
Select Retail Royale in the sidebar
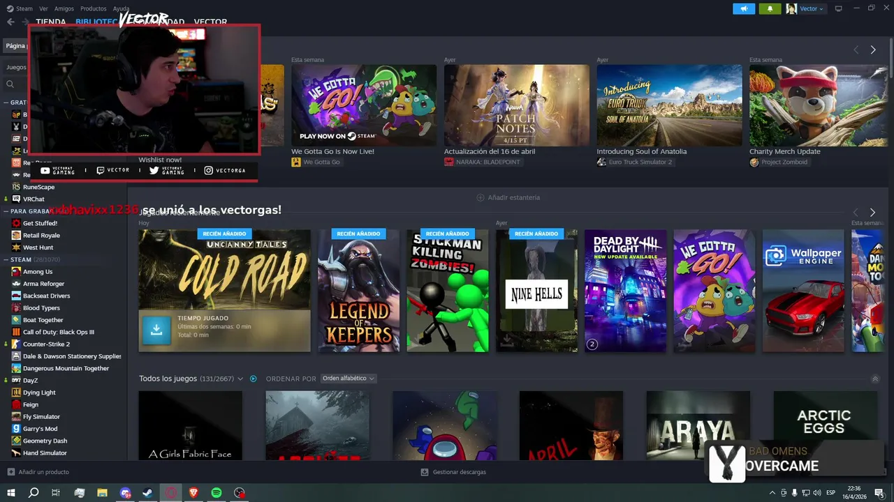pyautogui.click(x=41, y=235)
